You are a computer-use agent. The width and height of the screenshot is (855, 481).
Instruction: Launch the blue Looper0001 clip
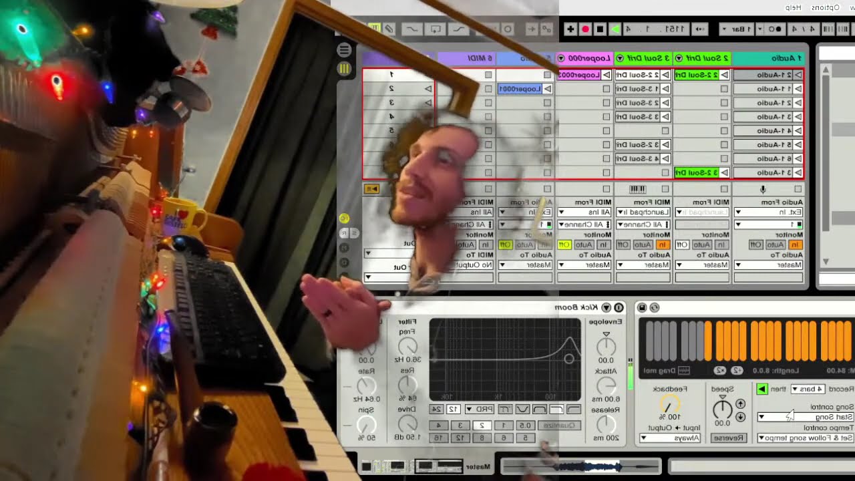click(x=525, y=89)
